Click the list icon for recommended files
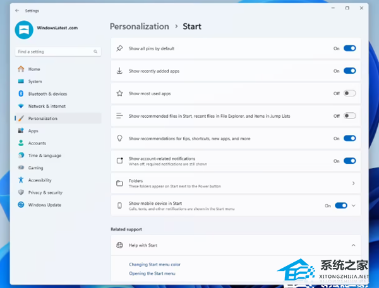The width and height of the screenshot is (379, 288). click(x=119, y=116)
